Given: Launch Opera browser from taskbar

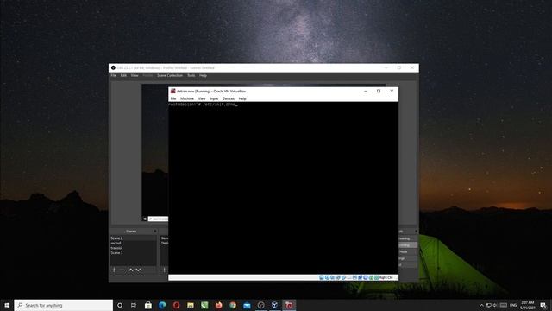Looking at the screenshot, I should coord(176,305).
